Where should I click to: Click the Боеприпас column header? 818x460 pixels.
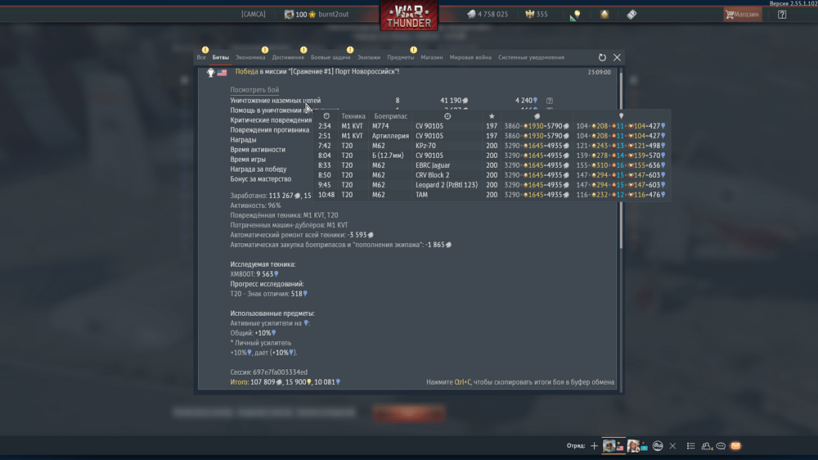(x=391, y=116)
